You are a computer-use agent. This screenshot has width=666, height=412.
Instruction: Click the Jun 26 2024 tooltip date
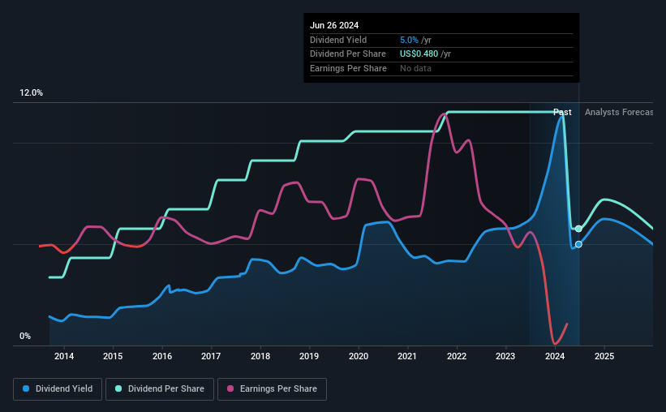(334, 25)
